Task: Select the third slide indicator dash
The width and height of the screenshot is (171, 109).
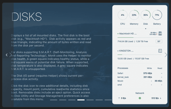Action: (x=72, y=100)
